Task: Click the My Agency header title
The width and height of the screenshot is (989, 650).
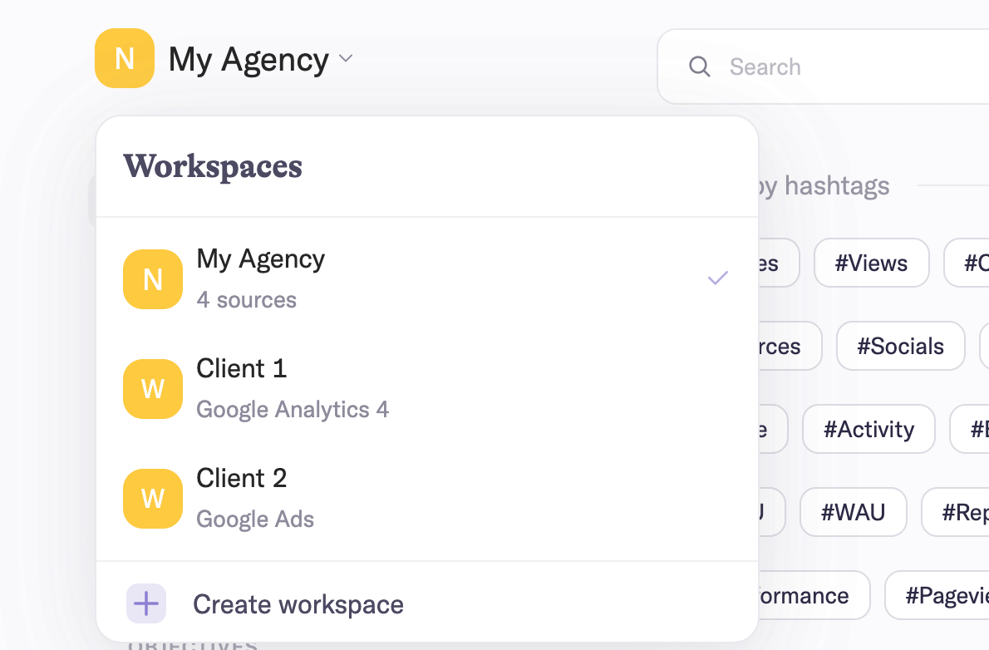Action: click(248, 59)
